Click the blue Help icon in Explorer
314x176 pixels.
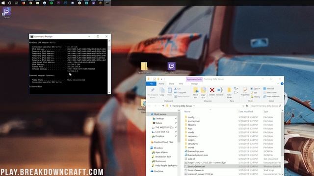click(x=282, y=84)
